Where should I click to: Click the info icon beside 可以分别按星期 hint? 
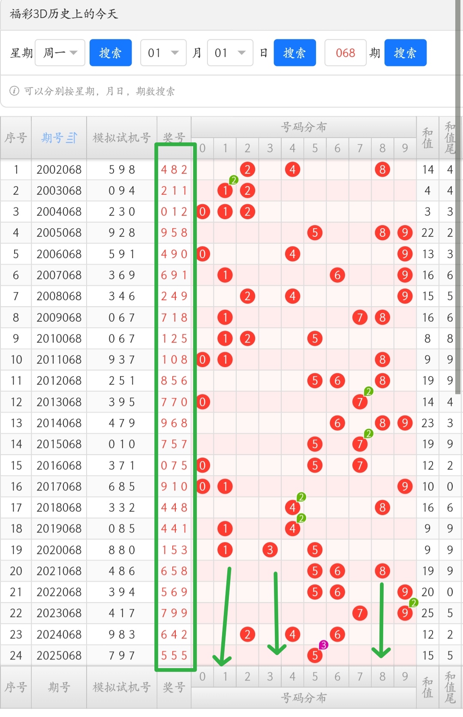(14, 91)
